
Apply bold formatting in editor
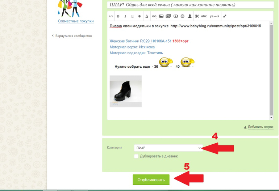[118, 16]
